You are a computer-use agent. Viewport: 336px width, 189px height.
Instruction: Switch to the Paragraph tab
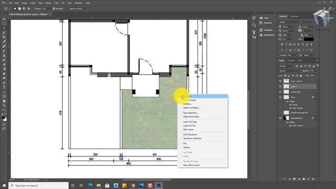coord(294,16)
